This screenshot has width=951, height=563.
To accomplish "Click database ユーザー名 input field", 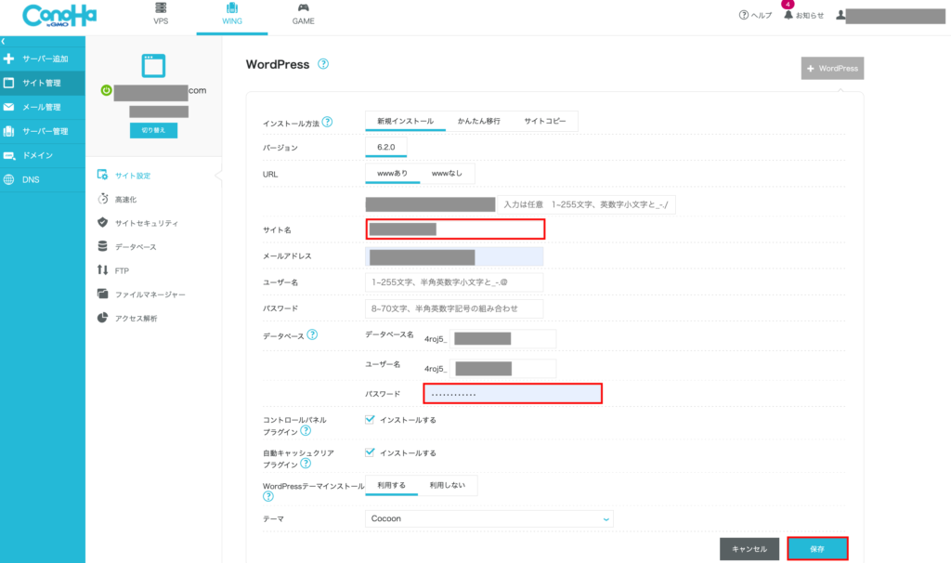I will point(502,368).
